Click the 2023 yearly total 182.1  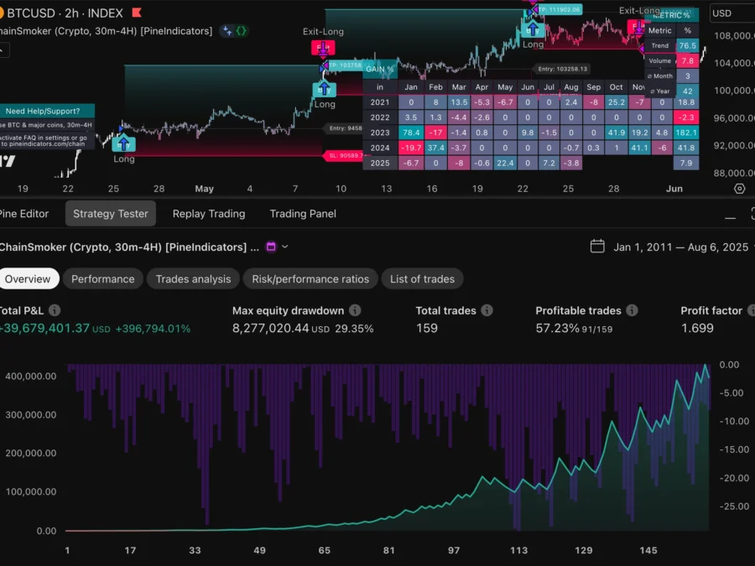[686, 132]
